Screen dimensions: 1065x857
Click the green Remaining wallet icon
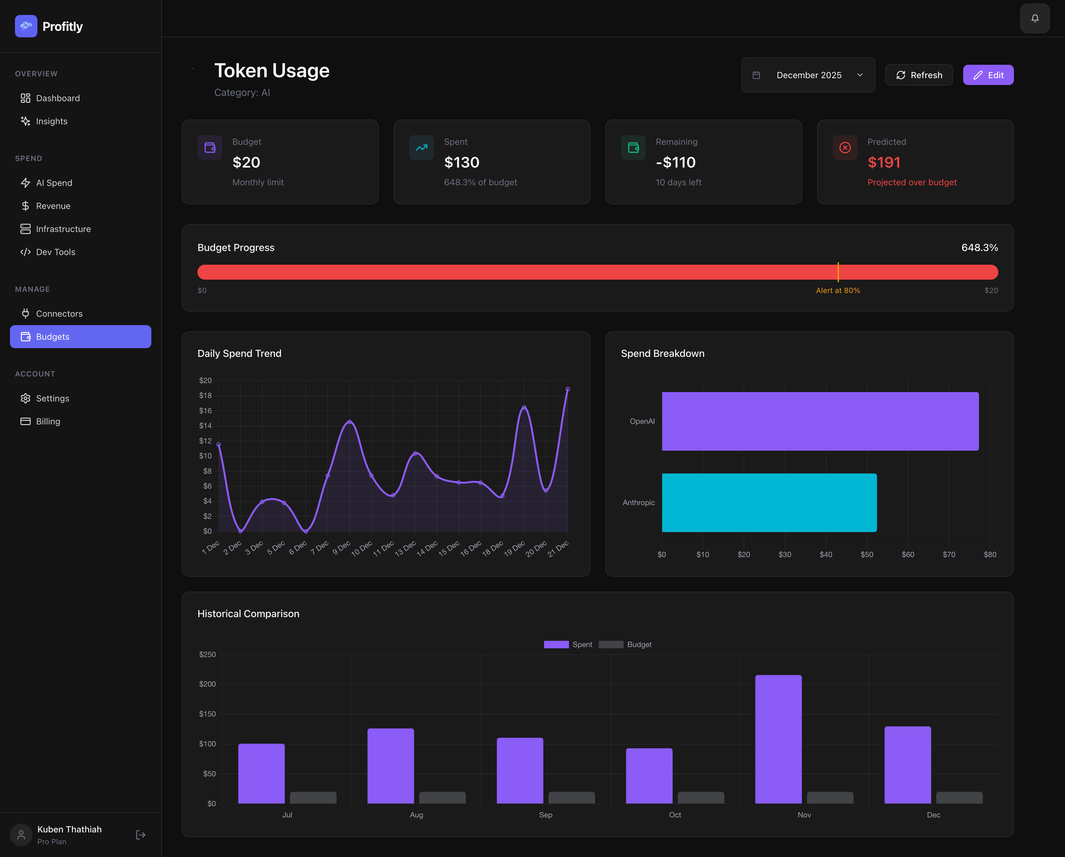point(633,148)
